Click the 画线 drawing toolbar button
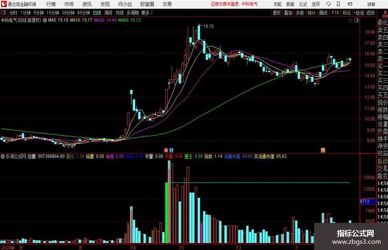The image size is (388, 250). (323, 13)
